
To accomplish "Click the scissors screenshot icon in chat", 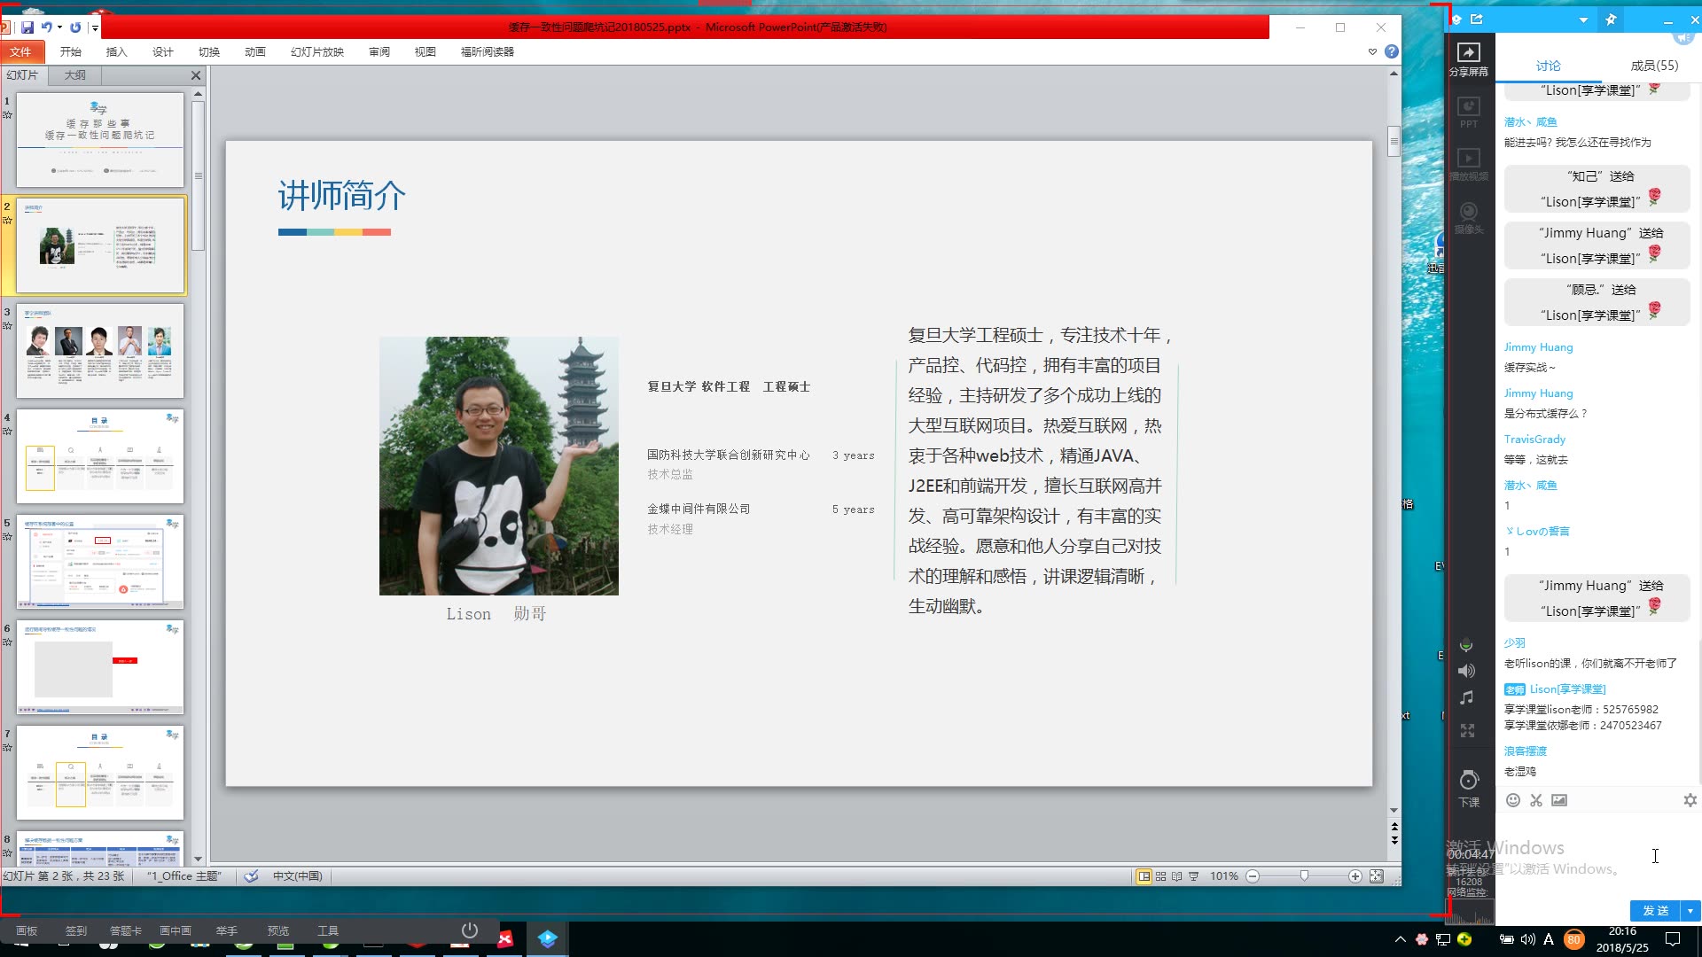I will (1536, 800).
